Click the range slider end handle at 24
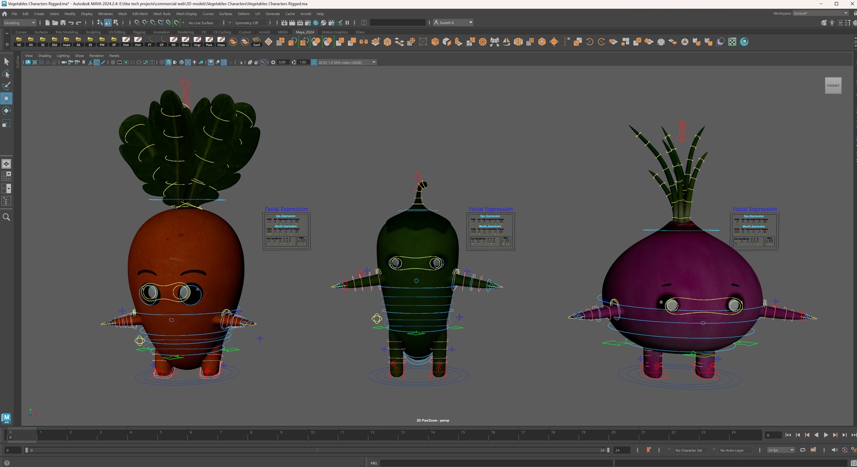Viewport: 857px width, 467px height. (x=608, y=450)
